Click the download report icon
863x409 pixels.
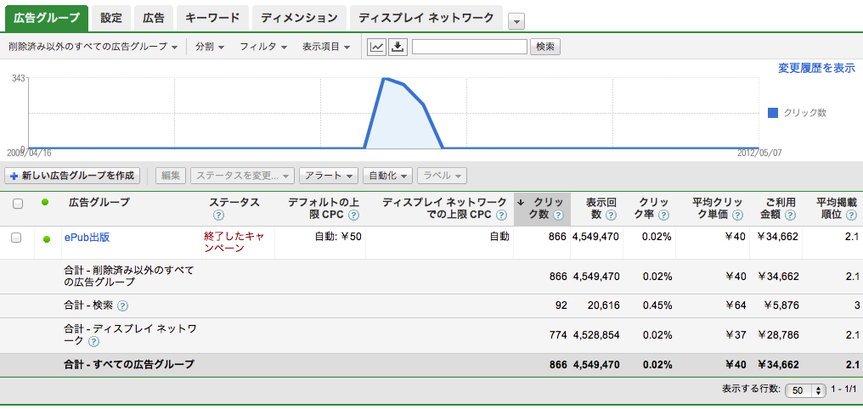pos(398,47)
